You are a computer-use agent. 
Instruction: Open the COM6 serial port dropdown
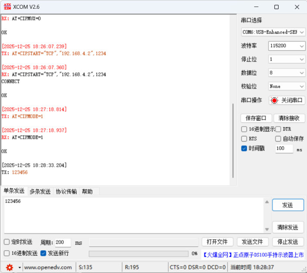click(x=273, y=32)
